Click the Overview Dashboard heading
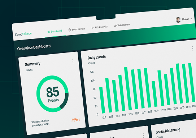 pos(34,47)
